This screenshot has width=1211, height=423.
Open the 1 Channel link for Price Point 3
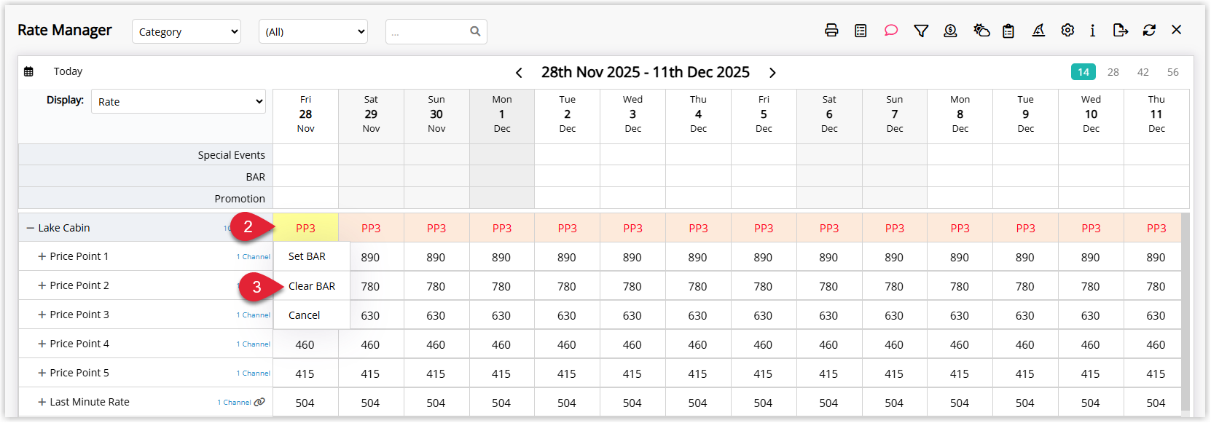tap(253, 315)
